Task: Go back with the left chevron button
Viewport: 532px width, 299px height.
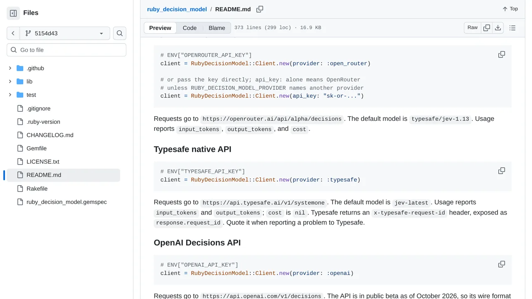Action: pos(13,33)
